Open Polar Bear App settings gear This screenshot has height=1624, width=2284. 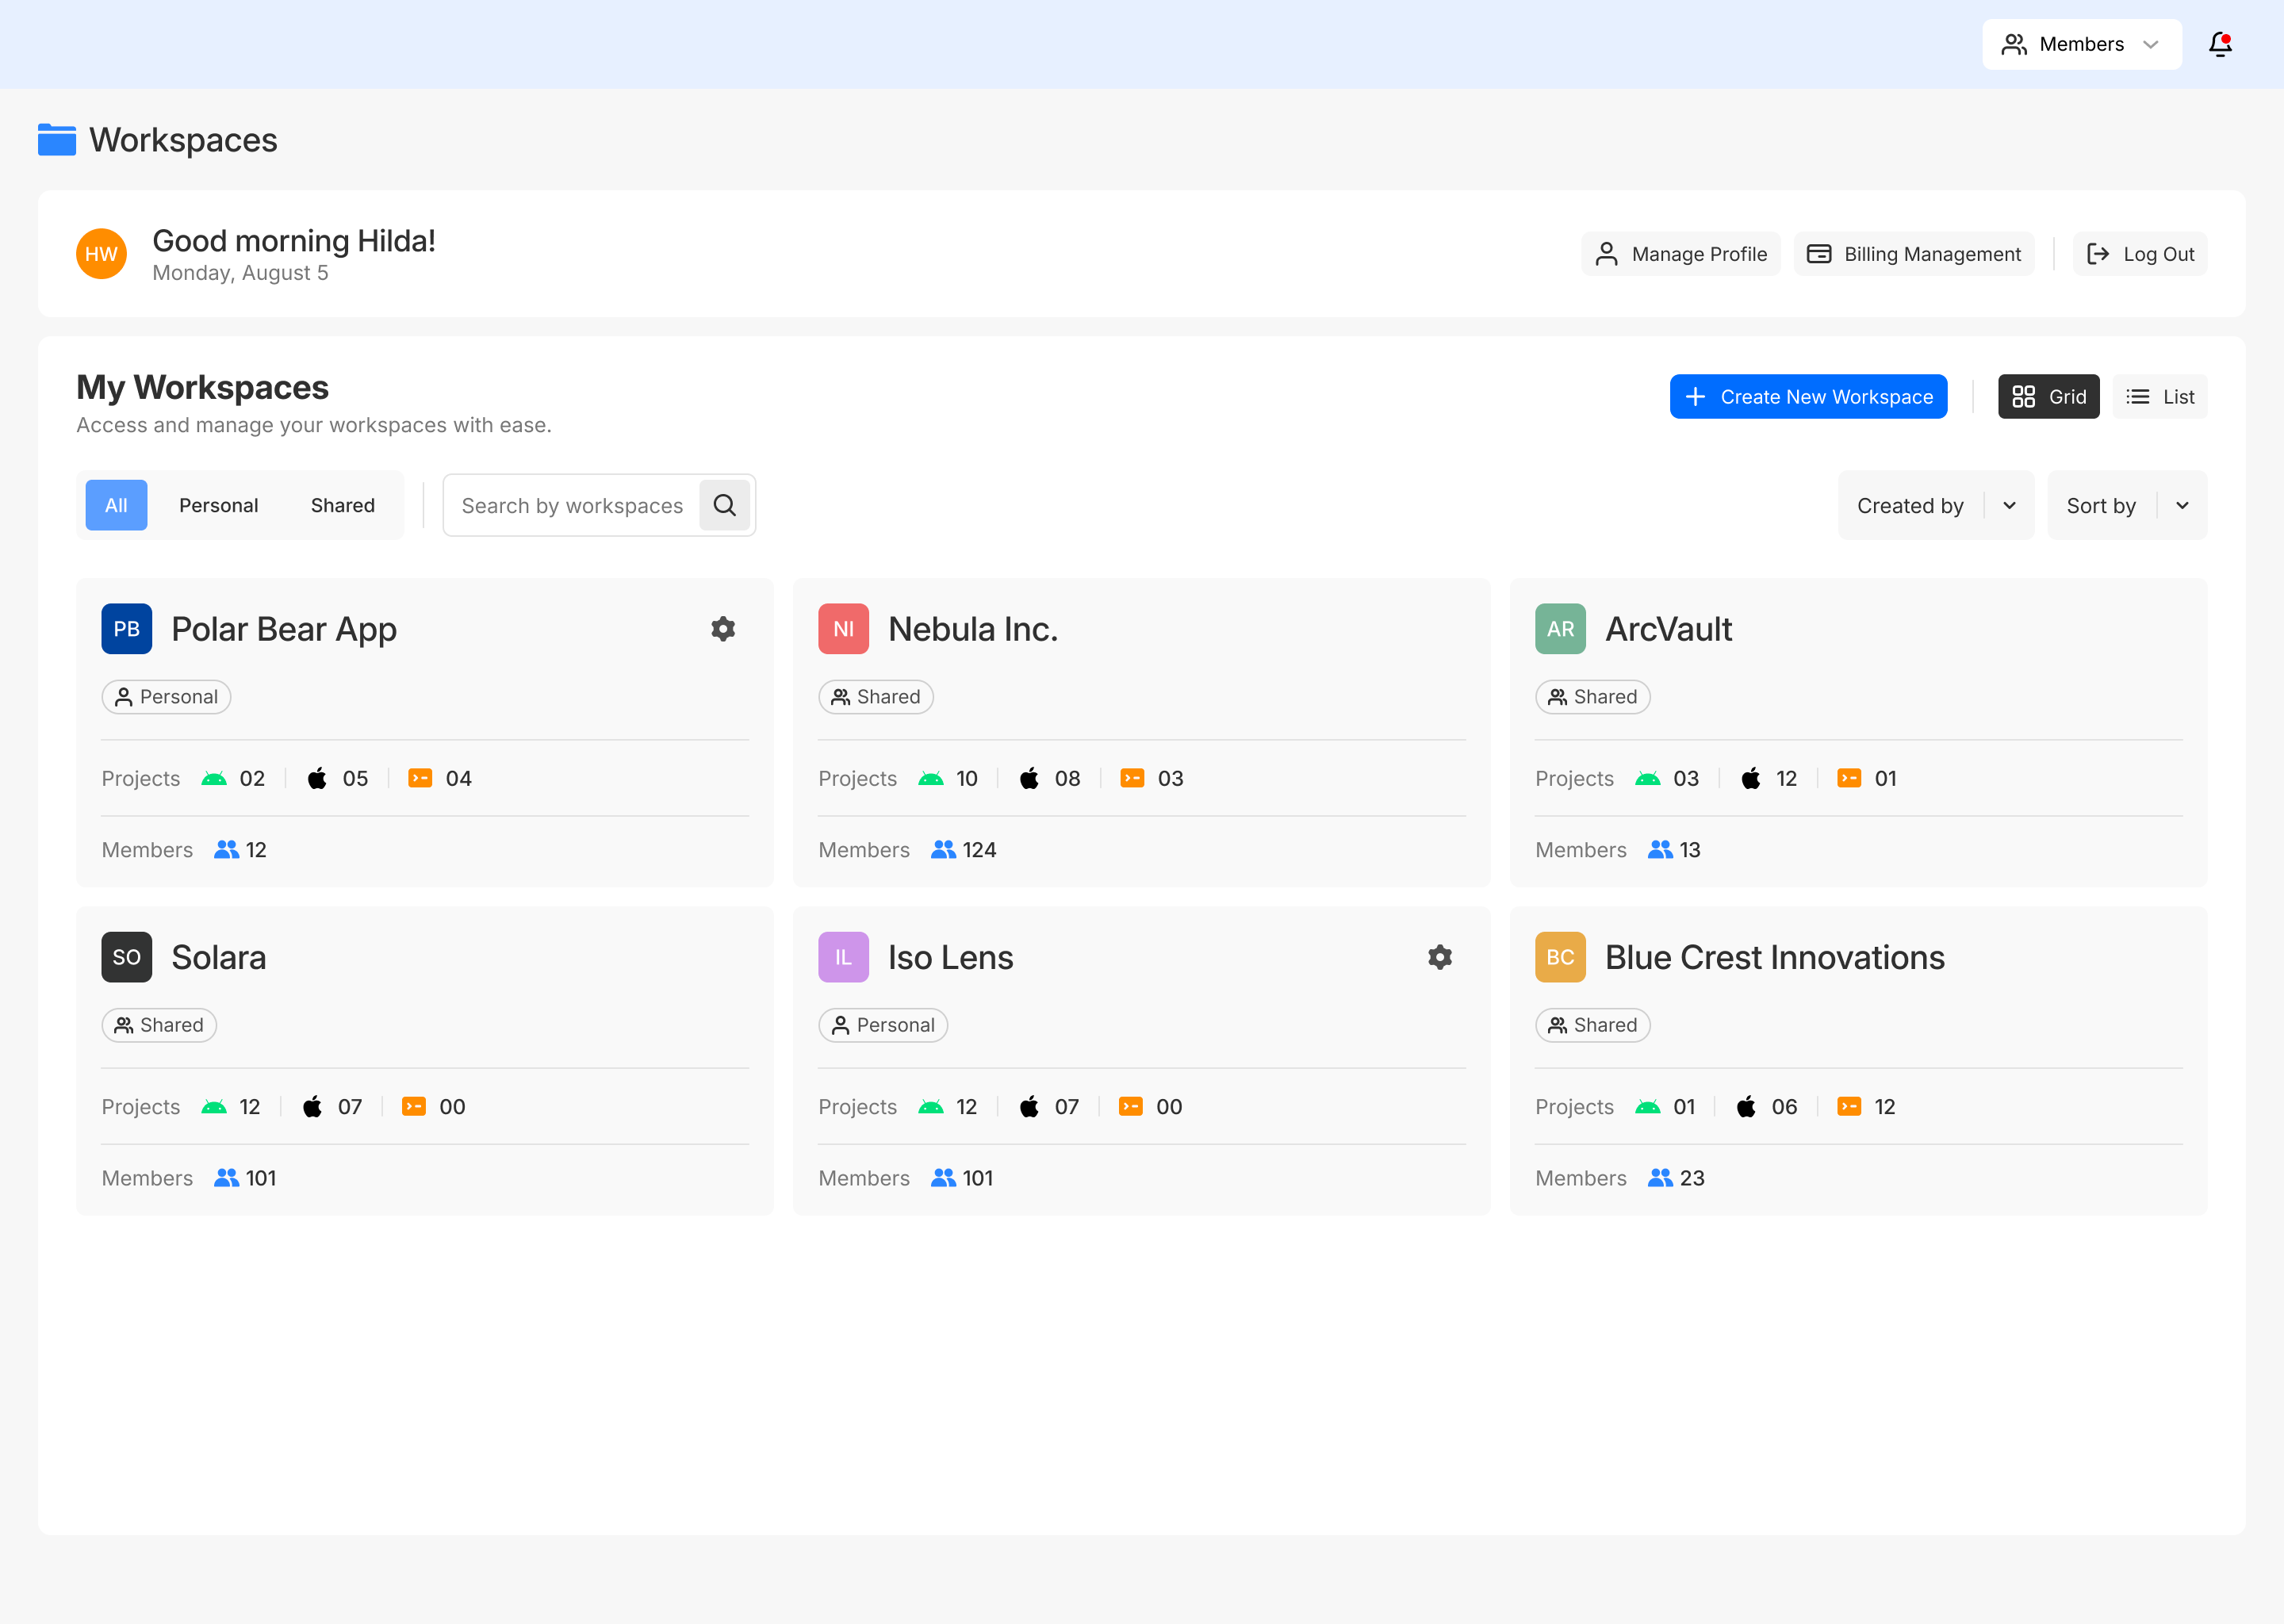(723, 629)
